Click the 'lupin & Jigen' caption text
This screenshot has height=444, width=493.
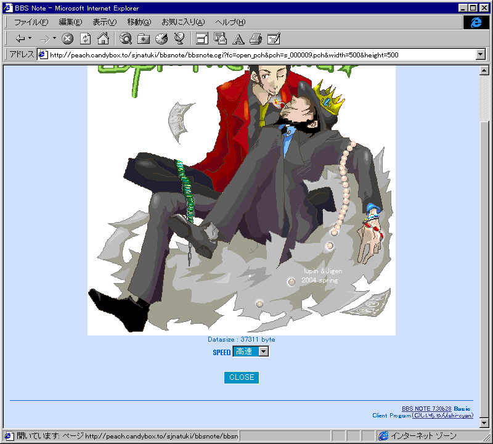click(323, 271)
